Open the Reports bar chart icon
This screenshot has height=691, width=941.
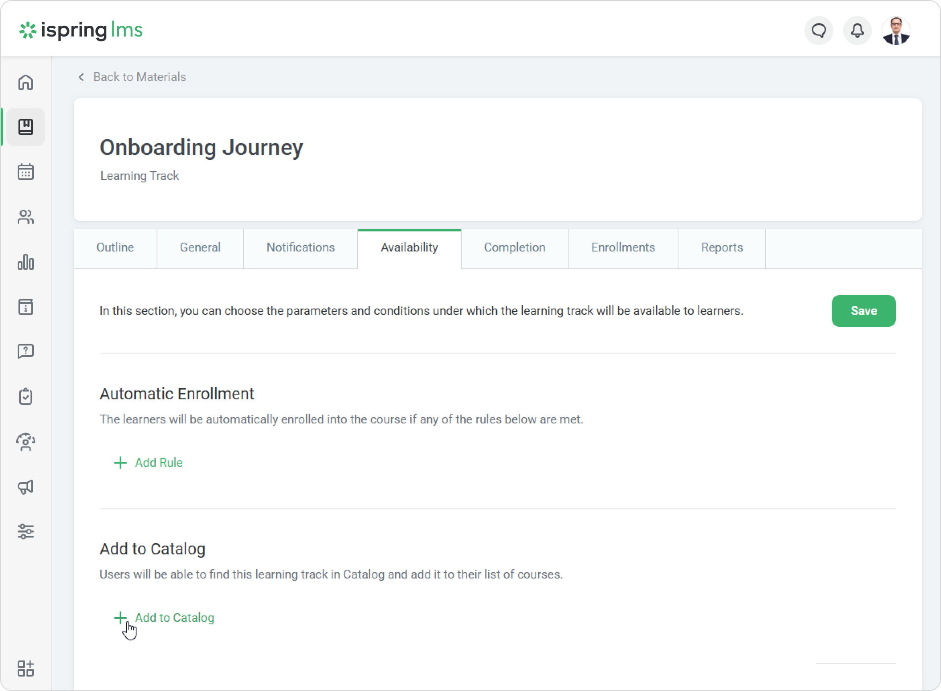click(25, 262)
